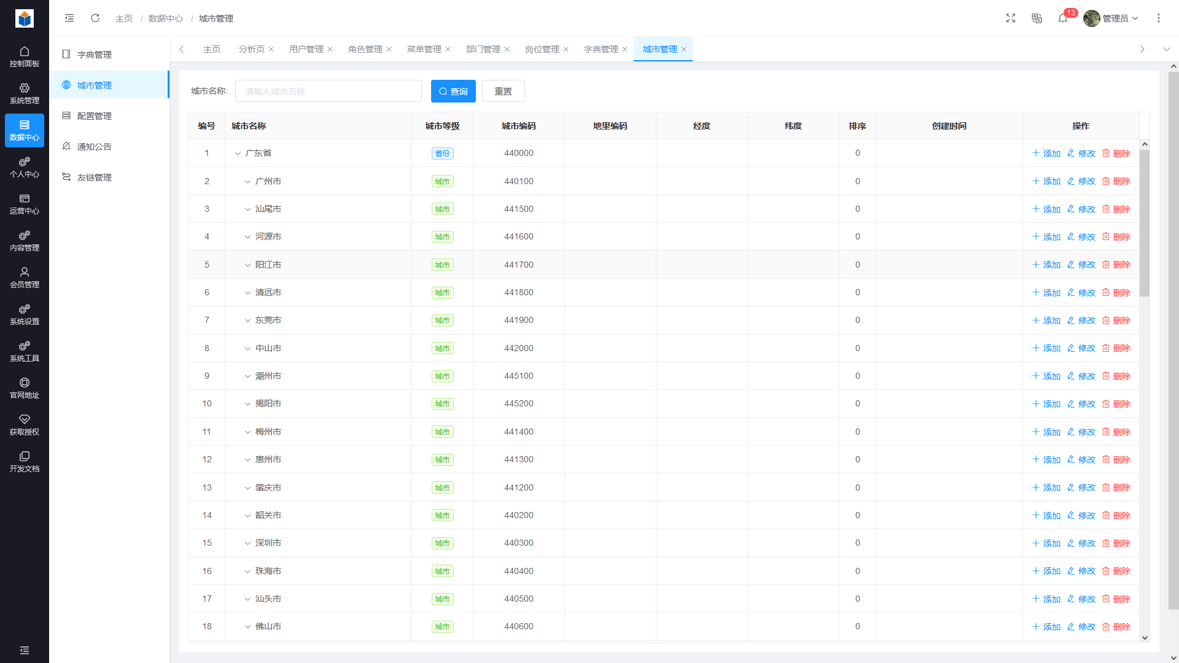This screenshot has width=1179, height=663.
Task: Expand the 河源市 row
Action: (247, 237)
